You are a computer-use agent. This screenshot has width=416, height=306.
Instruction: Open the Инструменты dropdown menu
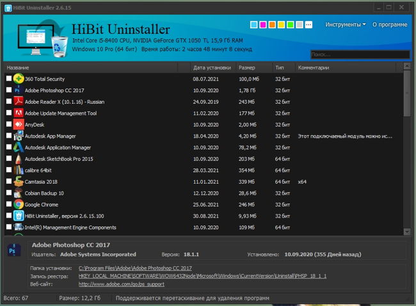point(346,24)
